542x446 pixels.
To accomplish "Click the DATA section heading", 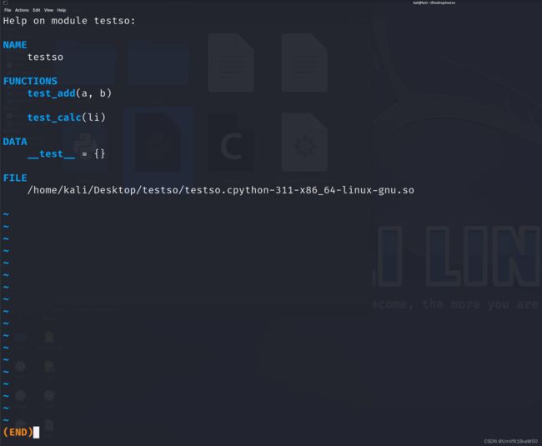I will pos(15,142).
